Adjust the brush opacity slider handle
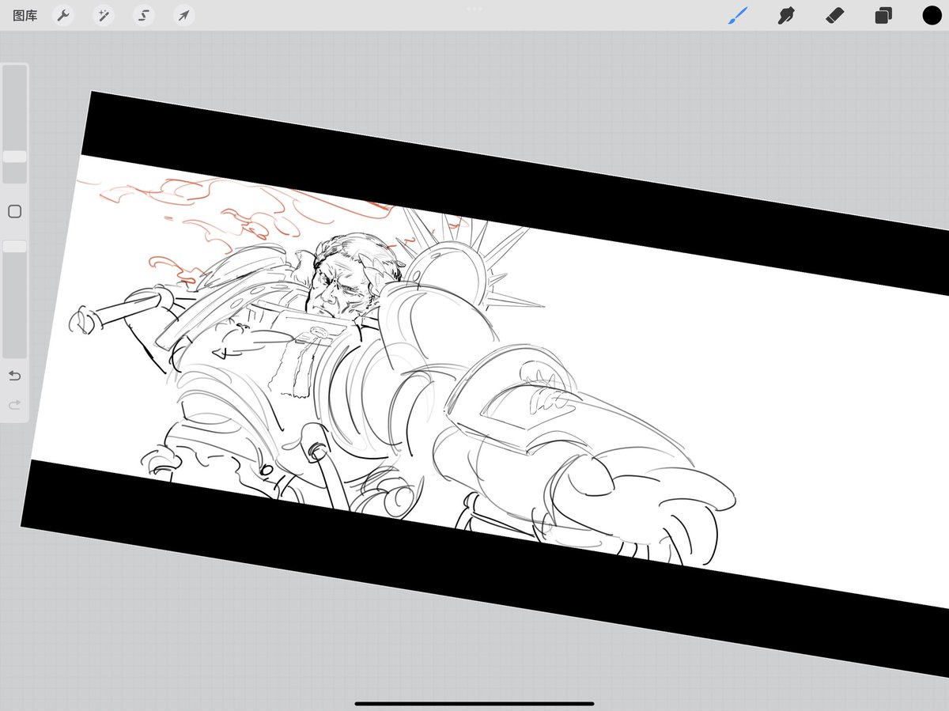 (x=14, y=247)
